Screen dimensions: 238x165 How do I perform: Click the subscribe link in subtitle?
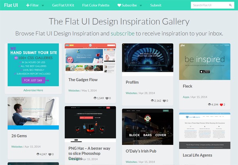123,33
